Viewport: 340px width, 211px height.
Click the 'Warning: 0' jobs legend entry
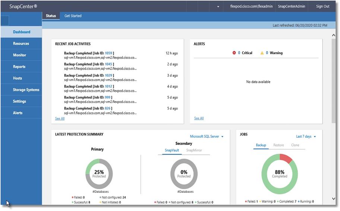click(x=267, y=201)
